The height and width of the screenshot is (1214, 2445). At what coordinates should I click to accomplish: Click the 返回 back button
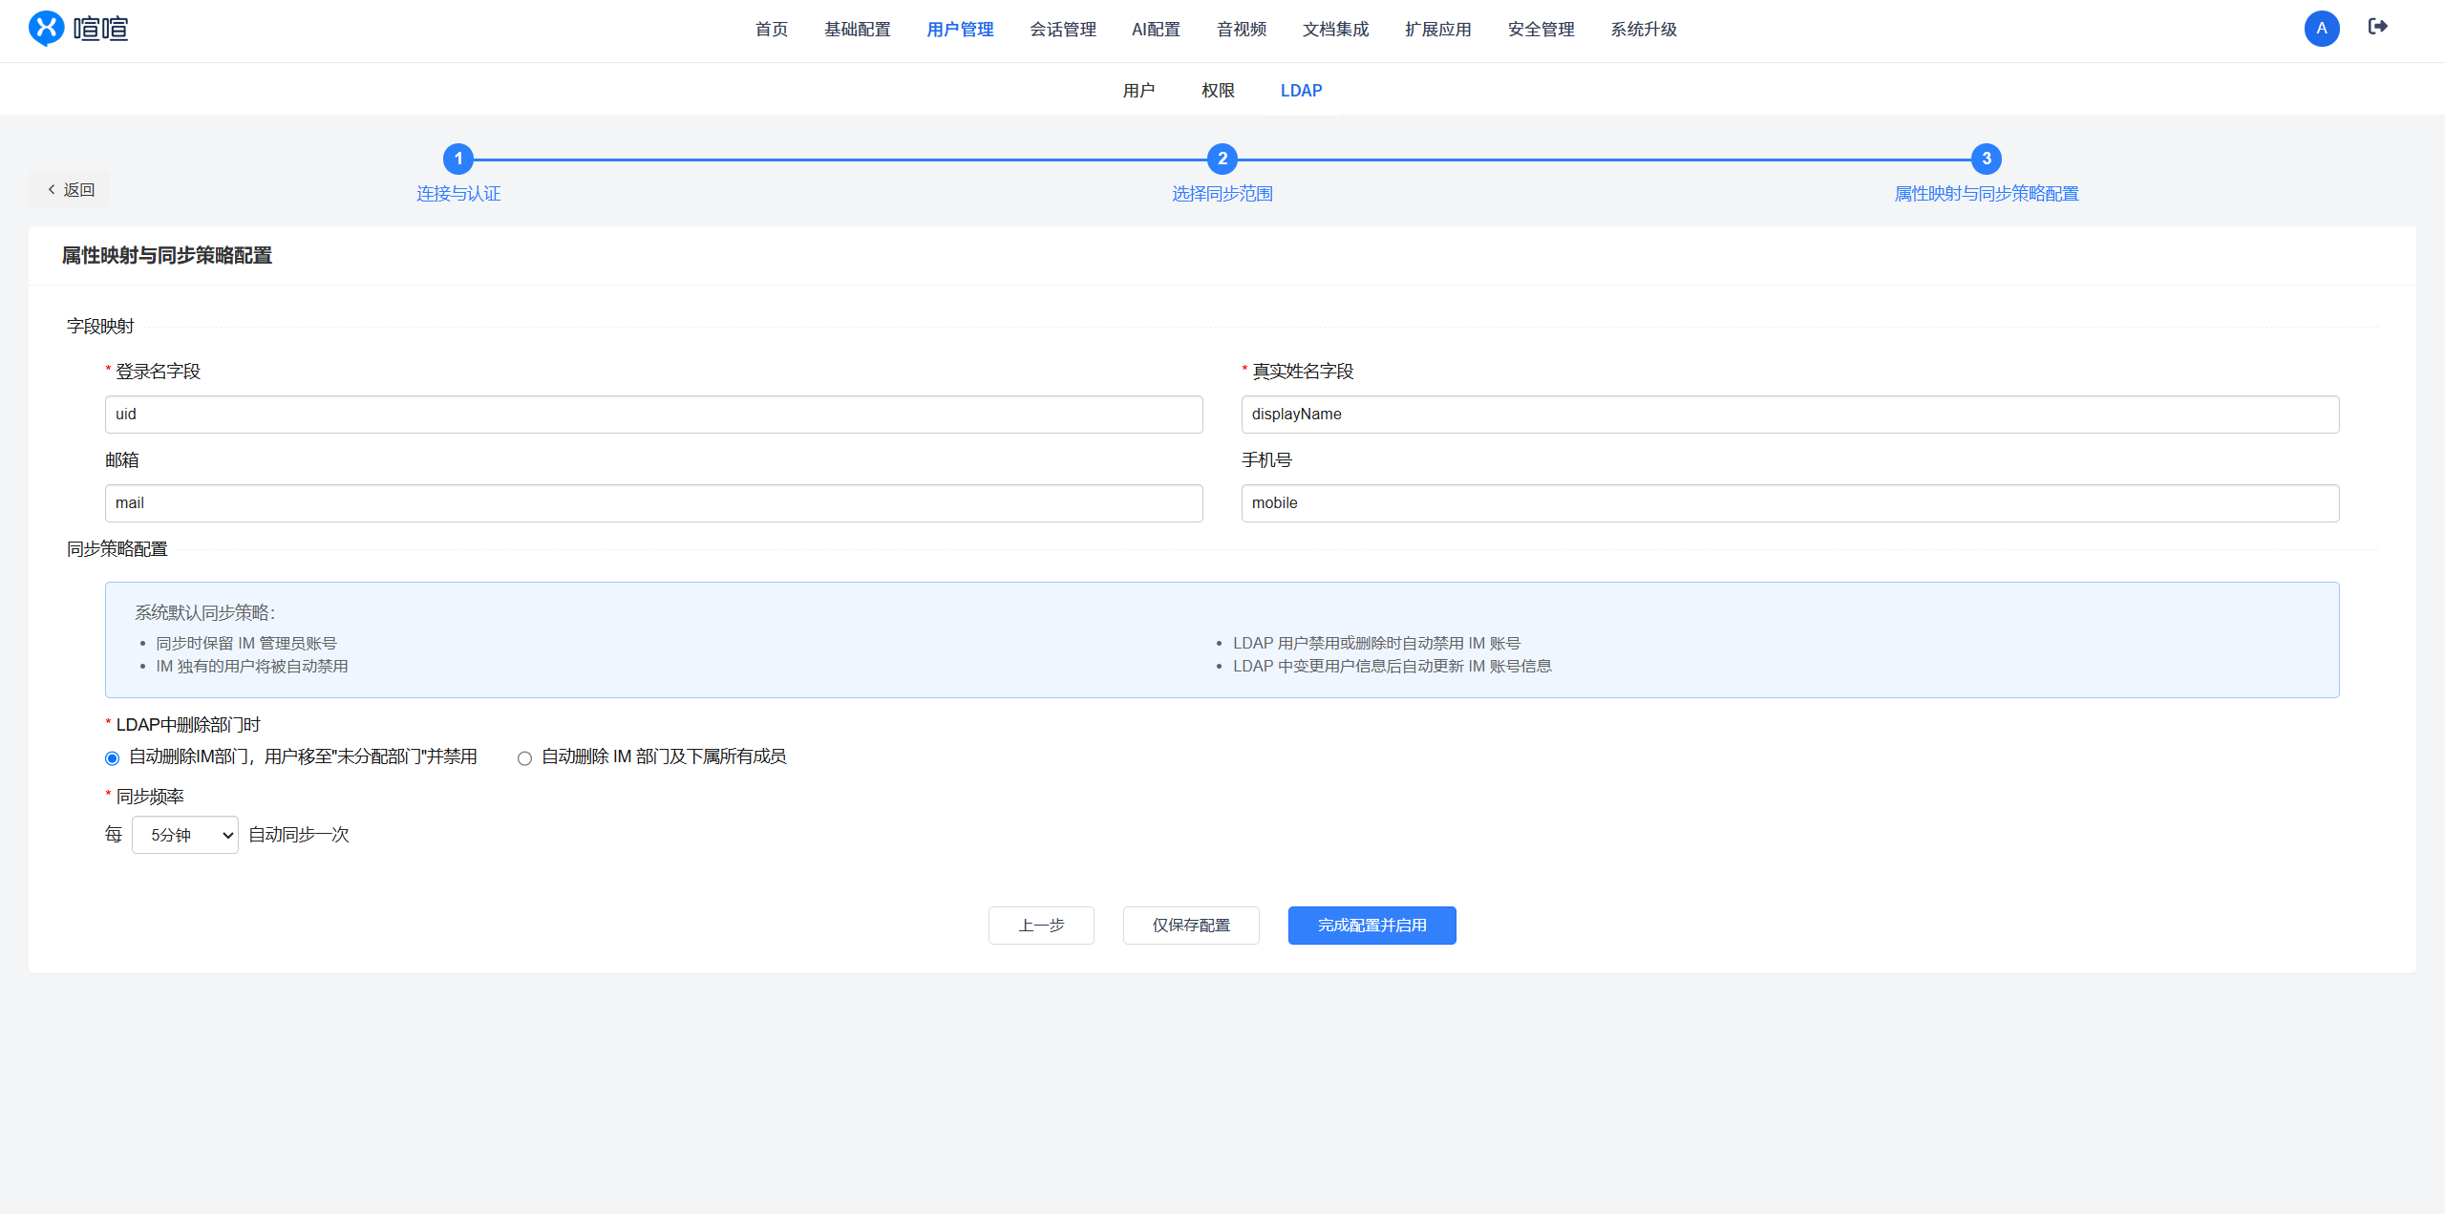point(70,190)
